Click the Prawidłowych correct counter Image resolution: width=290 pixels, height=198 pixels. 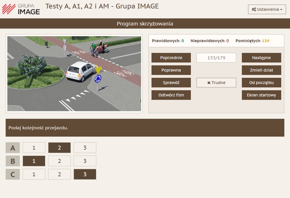pos(168,41)
